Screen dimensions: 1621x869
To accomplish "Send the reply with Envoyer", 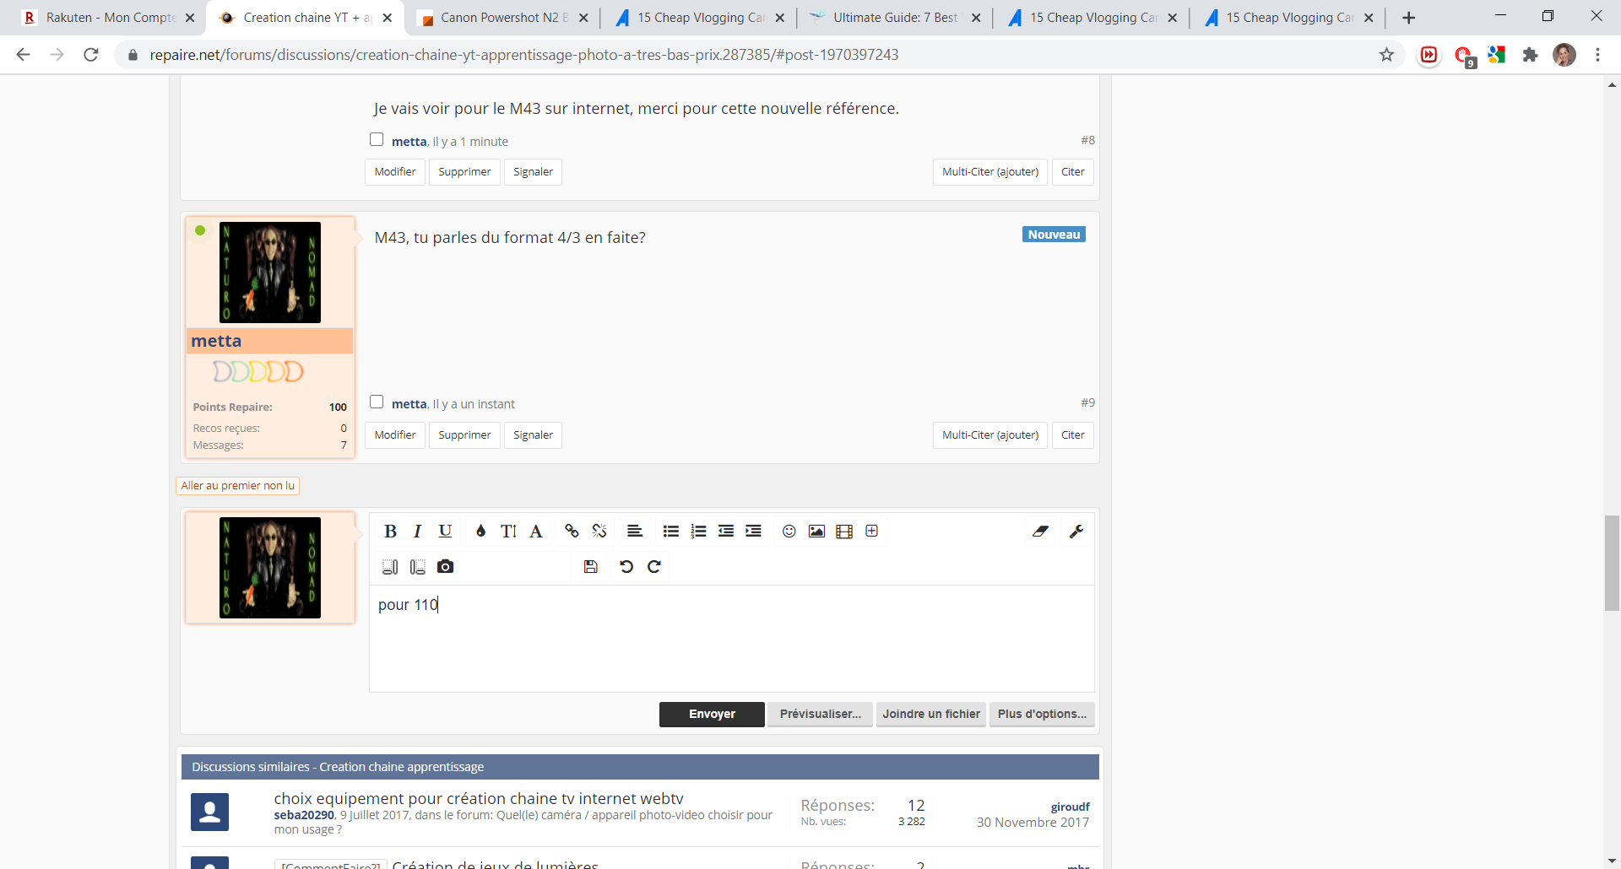I will 712,715.
